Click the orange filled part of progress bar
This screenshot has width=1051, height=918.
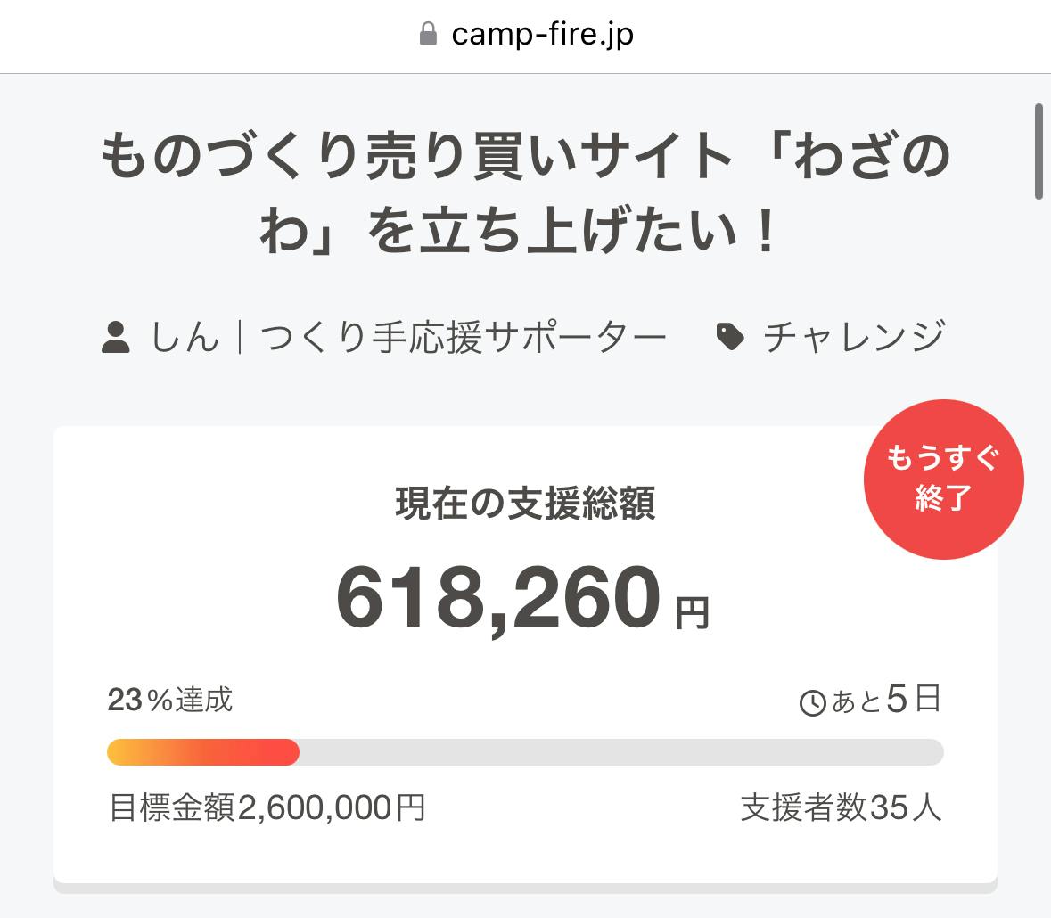(202, 752)
